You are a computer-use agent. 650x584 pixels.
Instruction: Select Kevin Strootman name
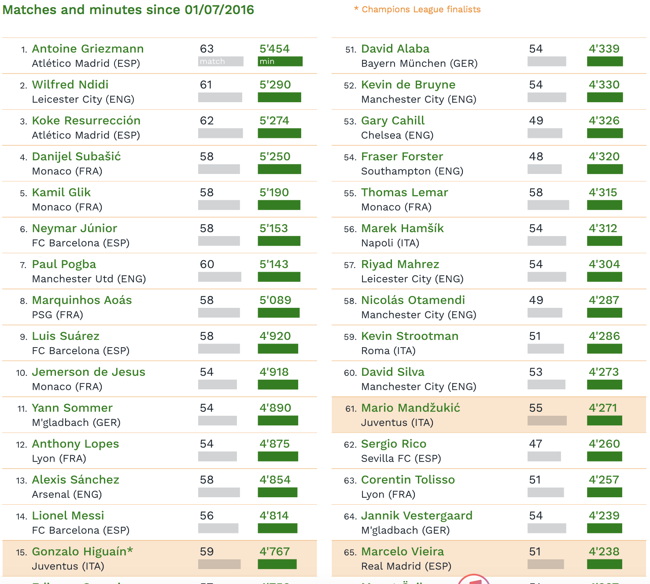tap(410, 336)
